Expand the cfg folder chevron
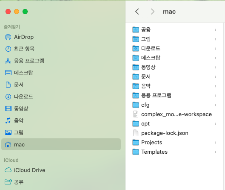 click(x=215, y=105)
